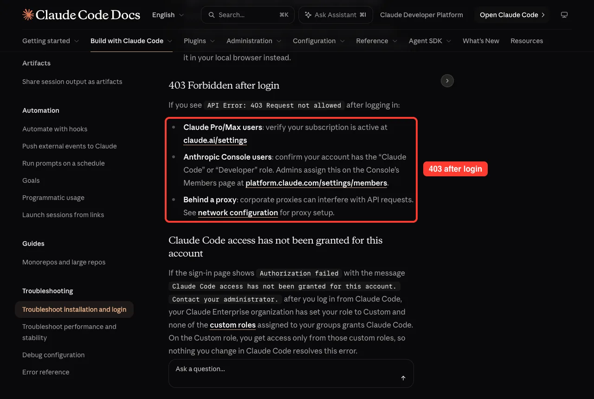594x399 pixels.
Task: Select Troubleshoot installation and login
Action: pyautogui.click(x=74, y=309)
